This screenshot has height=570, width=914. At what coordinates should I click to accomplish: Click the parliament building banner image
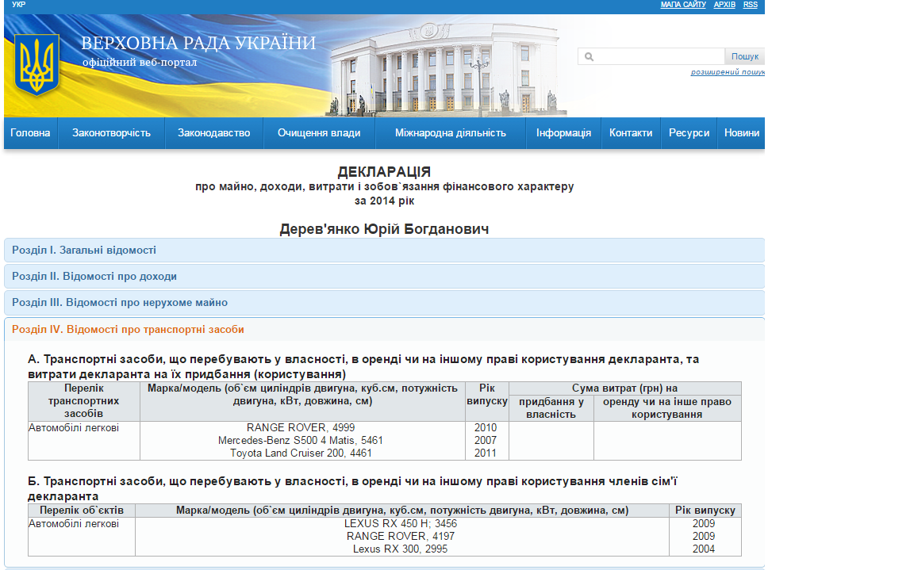[x=444, y=71]
